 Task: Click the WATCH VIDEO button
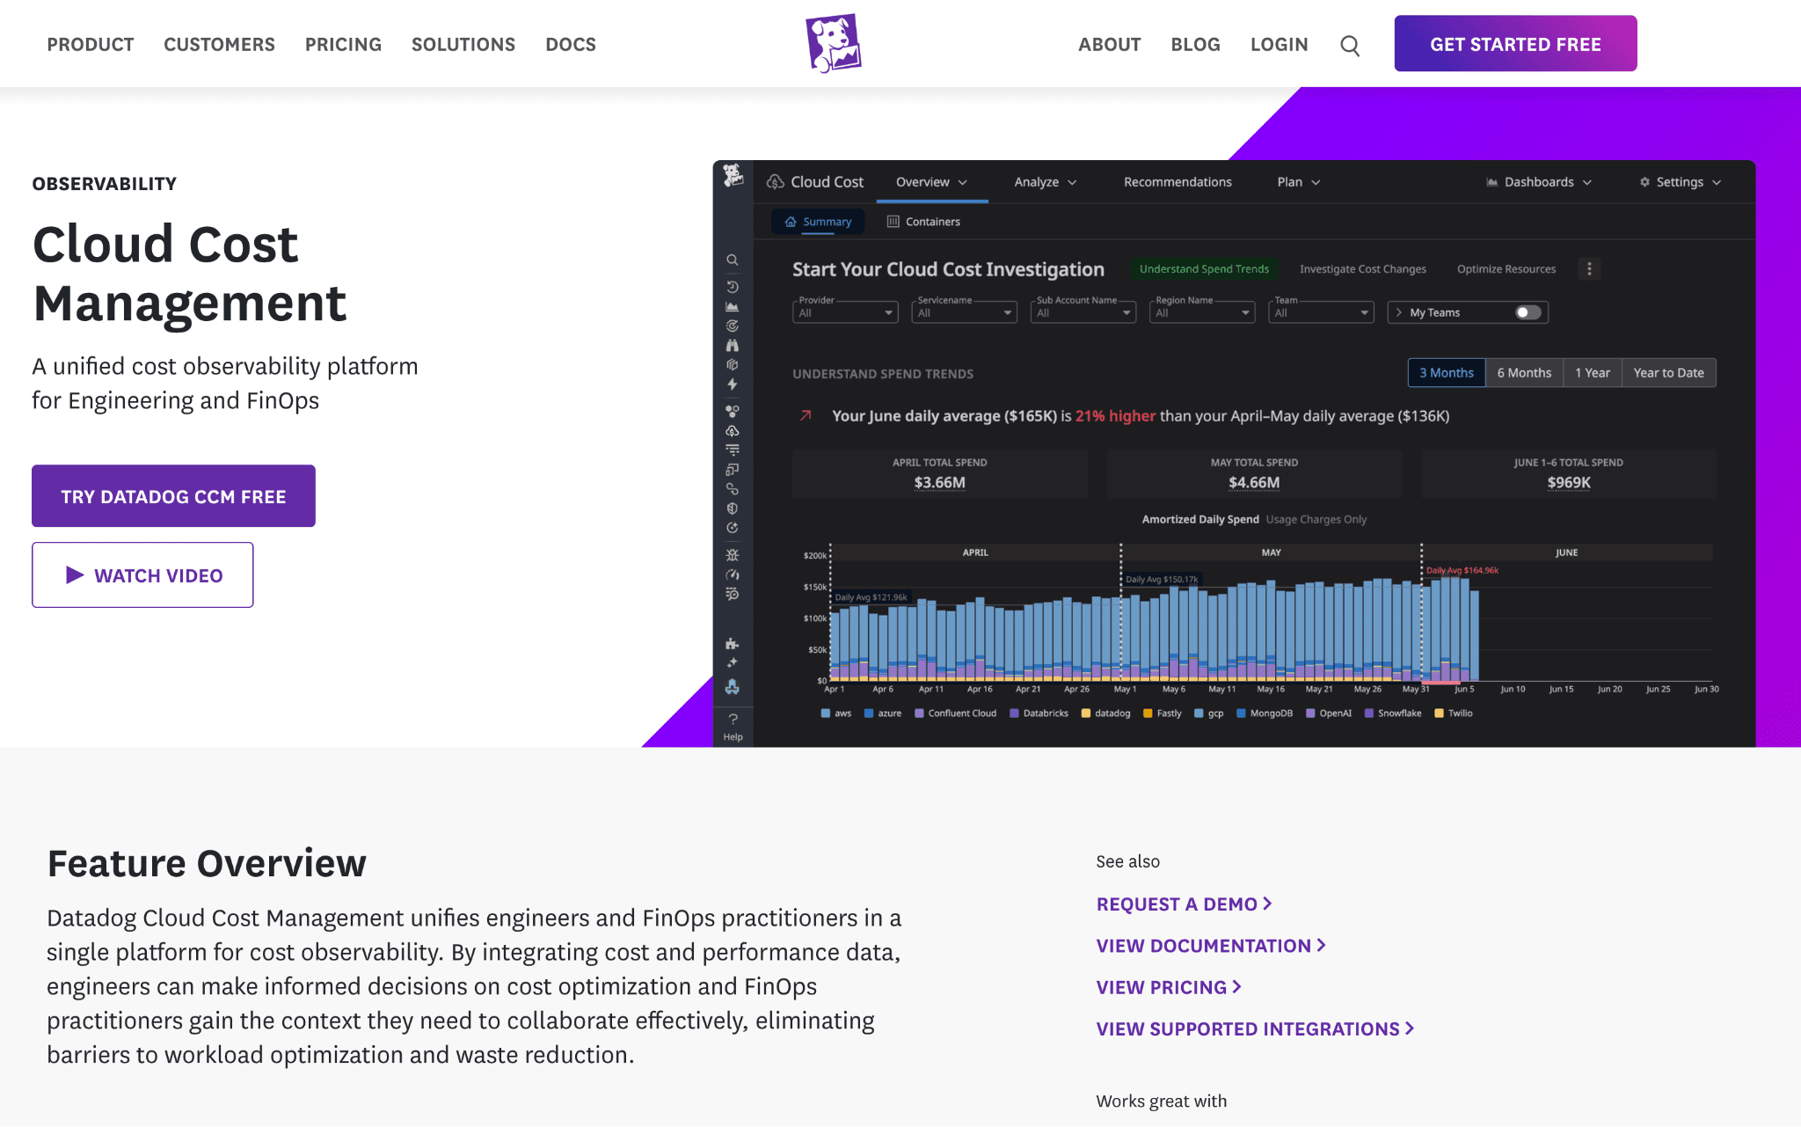(142, 574)
